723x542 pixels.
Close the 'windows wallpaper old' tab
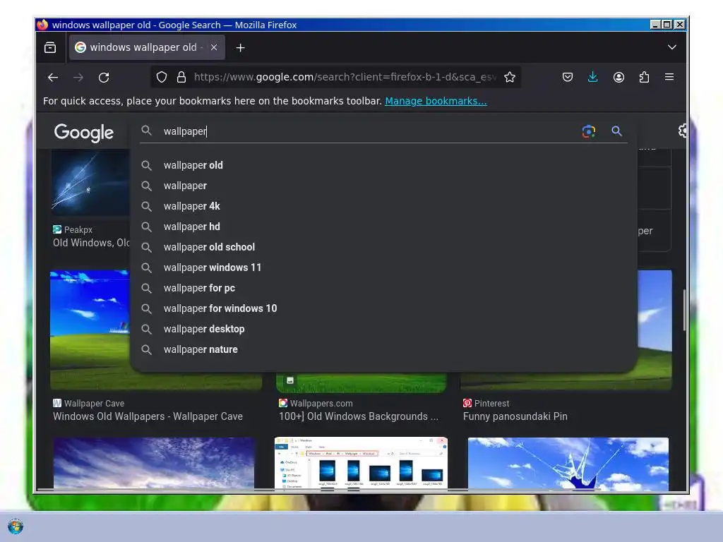click(214, 47)
